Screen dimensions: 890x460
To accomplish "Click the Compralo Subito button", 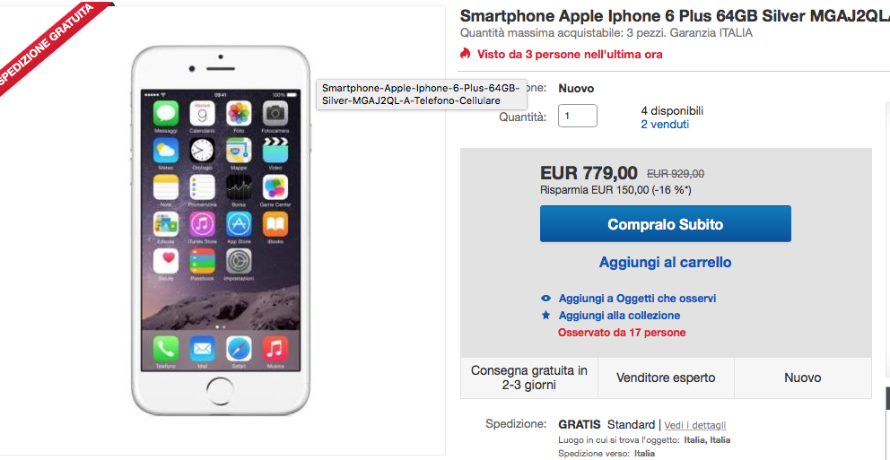I will (665, 224).
